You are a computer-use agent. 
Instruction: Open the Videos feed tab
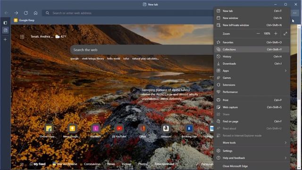pos(126,164)
